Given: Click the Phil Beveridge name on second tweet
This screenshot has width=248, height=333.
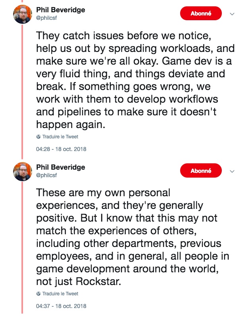Looking at the screenshot, I should [x=60, y=167].
